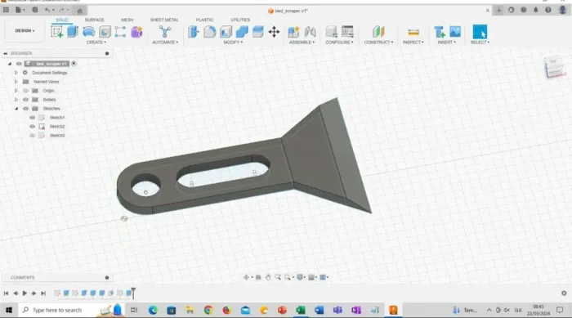Select the Extrude tool icon
The image size is (572, 318).
pos(73,32)
